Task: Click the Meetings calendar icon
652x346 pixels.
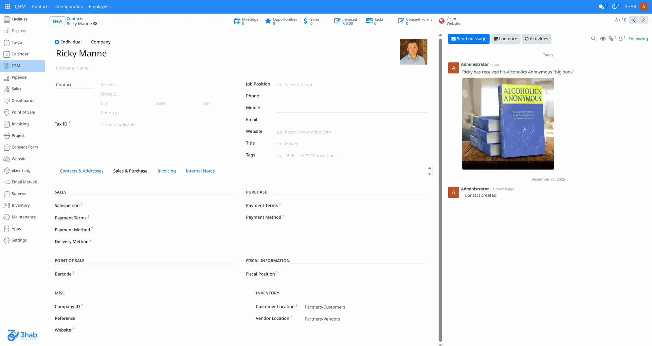Action: tap(237, 21)
